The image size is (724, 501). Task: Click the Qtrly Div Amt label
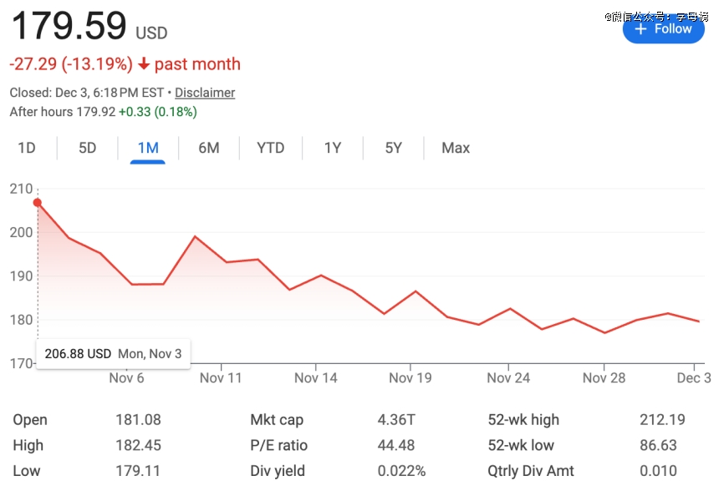click(x=531, y=471)
